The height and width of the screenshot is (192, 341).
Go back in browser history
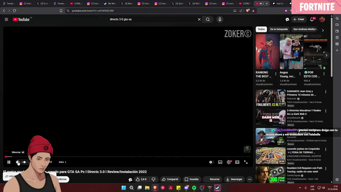(x=4, y=11)
